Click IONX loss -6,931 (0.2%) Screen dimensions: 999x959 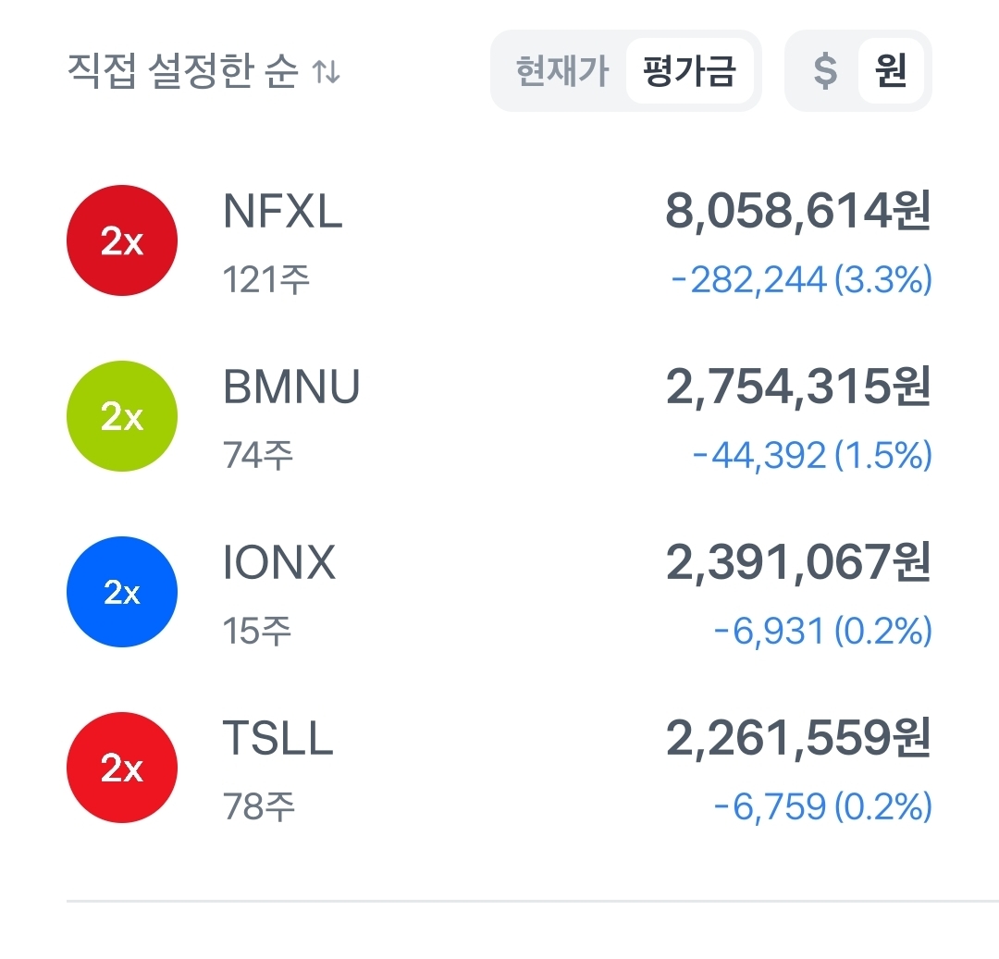click(822, 632)
